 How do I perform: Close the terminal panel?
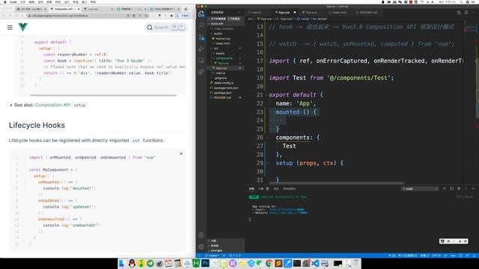[473, 189]
